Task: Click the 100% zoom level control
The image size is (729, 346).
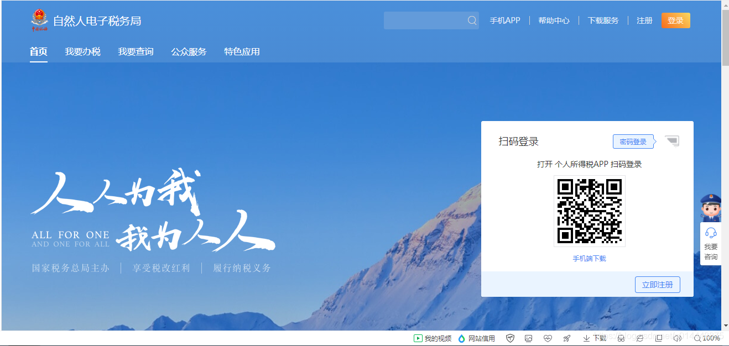Action: pos(707,338)
